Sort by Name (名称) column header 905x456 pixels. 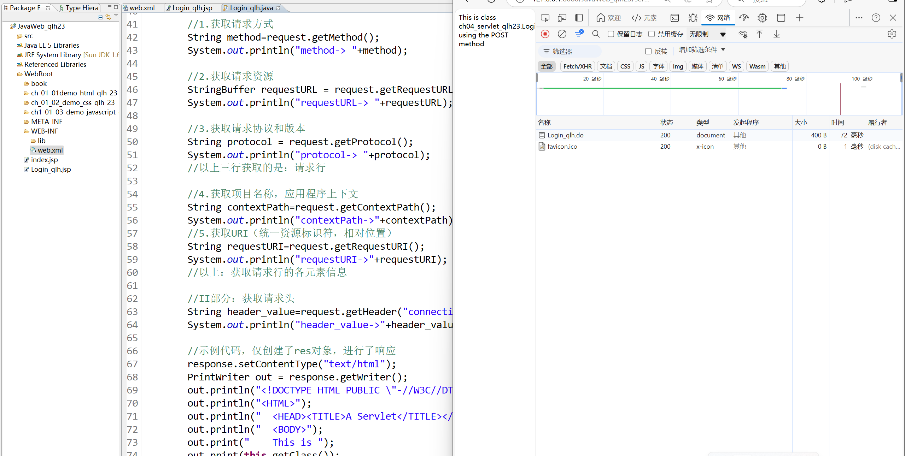597,123
